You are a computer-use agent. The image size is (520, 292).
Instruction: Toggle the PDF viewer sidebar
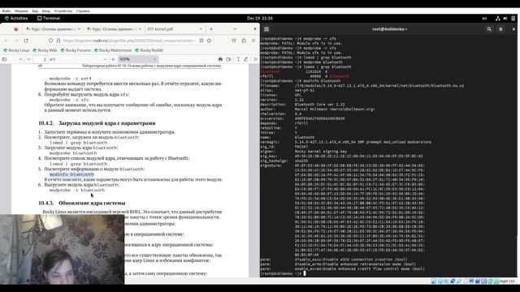tap(4, 59)
